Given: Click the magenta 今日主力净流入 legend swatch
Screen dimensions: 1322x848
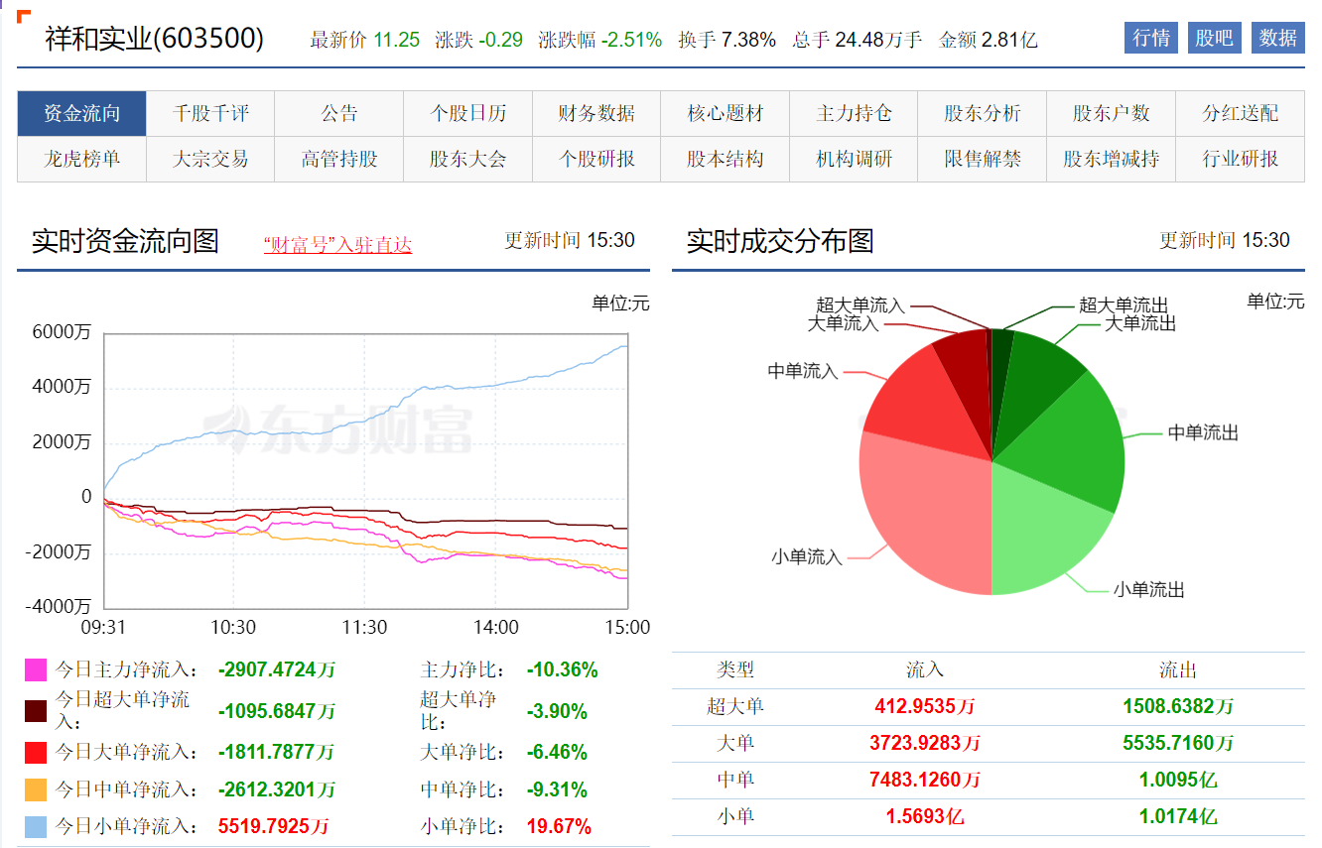Looking at the screenshot, I should [36, 670].
